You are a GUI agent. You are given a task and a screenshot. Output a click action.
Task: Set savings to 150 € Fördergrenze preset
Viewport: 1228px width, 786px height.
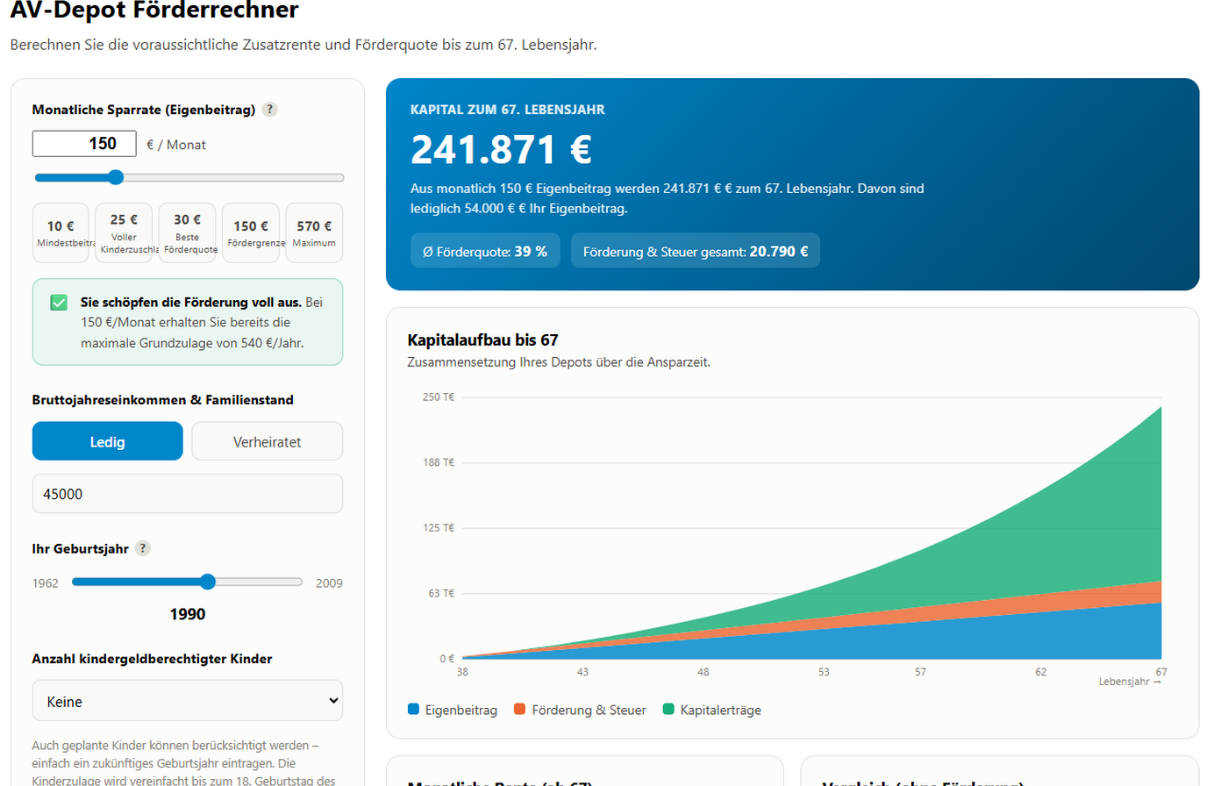(x=251, y=232)
